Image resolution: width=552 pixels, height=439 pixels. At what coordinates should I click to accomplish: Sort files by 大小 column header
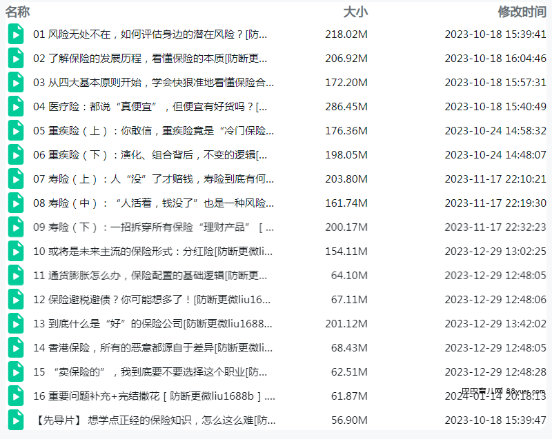[355, 12]
